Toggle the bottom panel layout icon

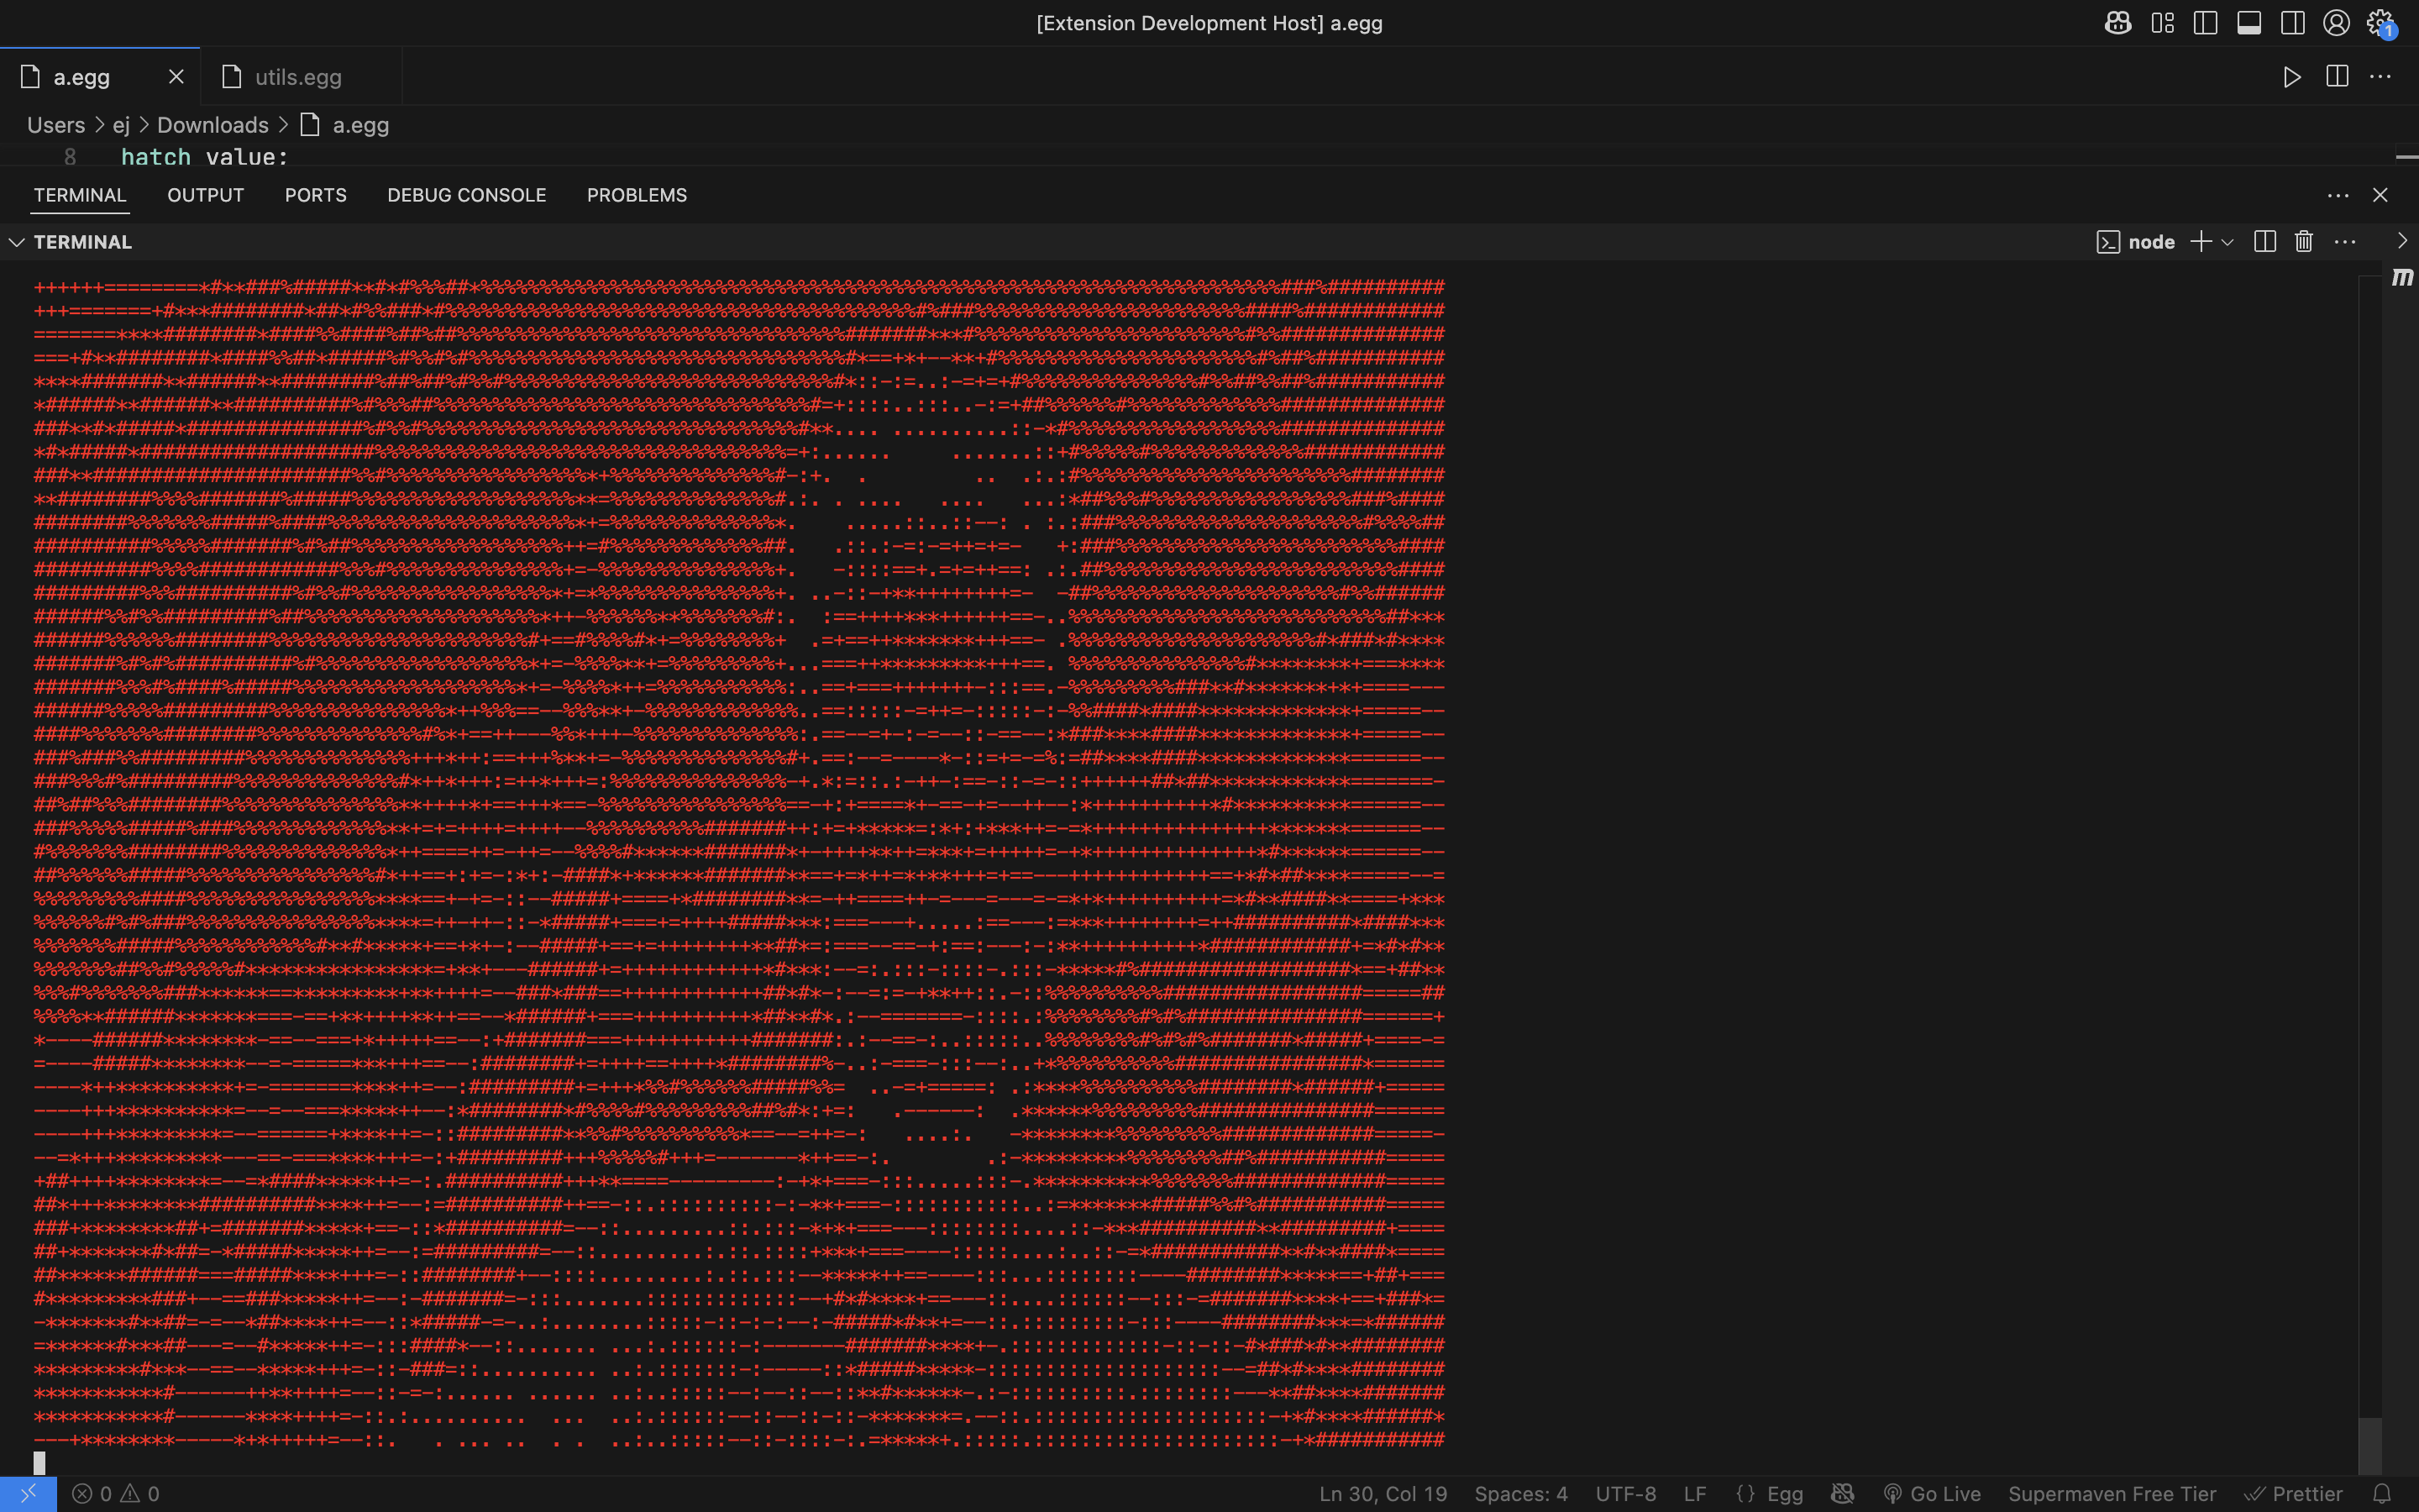point(2249,23)
